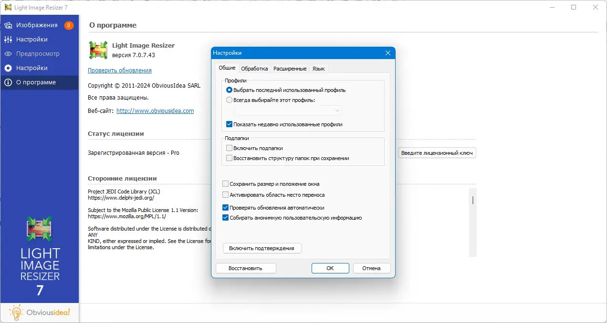Click the title bar app icon

9,8
